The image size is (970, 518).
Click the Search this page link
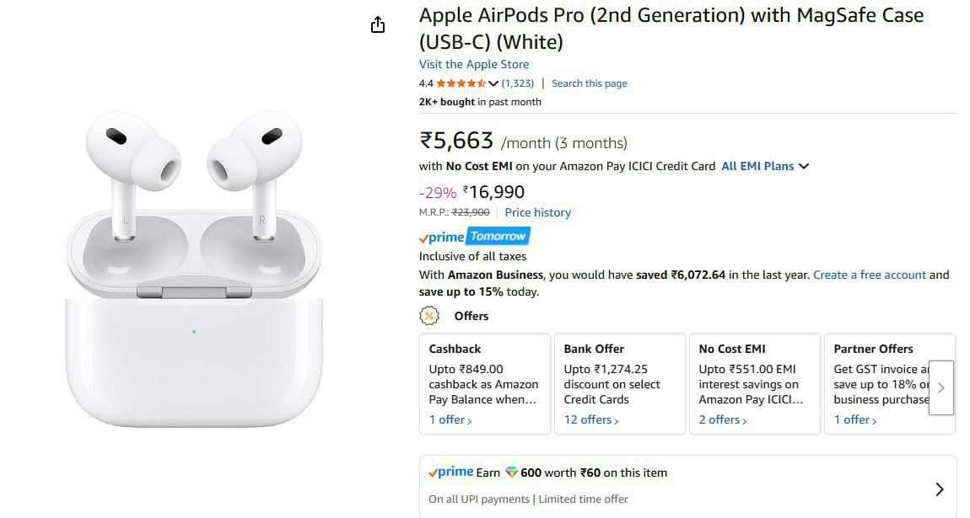click(589, 83)
